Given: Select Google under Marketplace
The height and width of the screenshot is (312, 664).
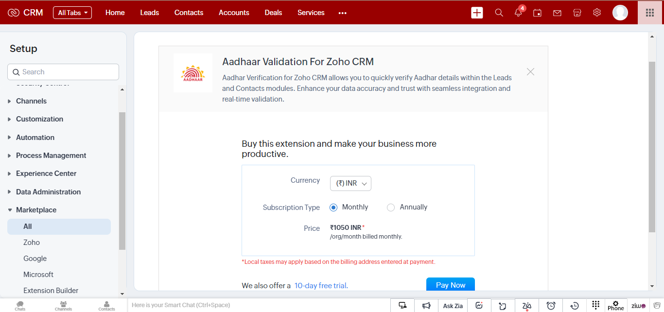Looking at the screenshot, I should (35, 259).
